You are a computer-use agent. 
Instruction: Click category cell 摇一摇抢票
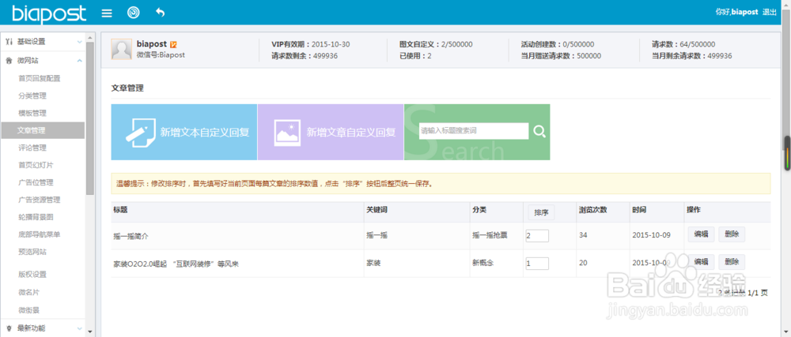click(x=490, y=235)
